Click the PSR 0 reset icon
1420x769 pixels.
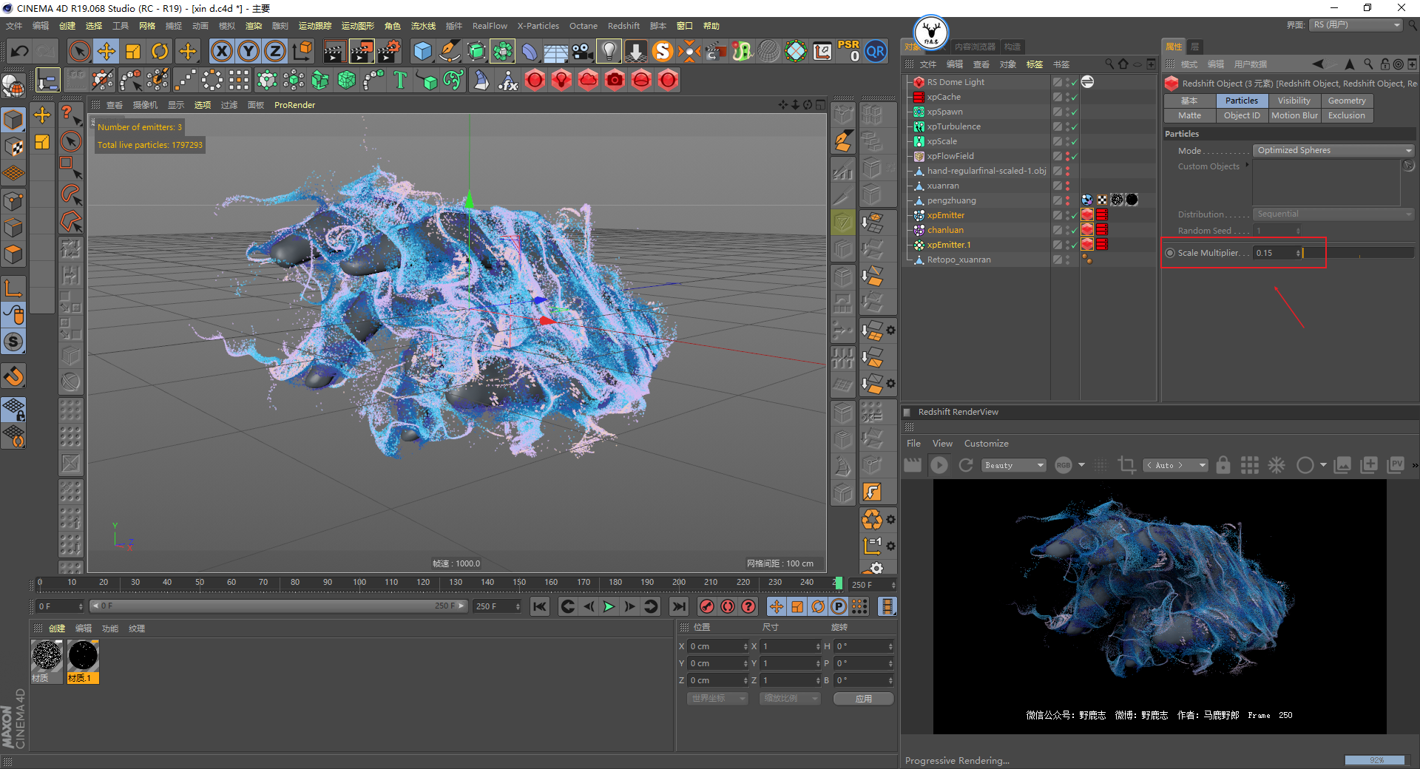(848, 51)
